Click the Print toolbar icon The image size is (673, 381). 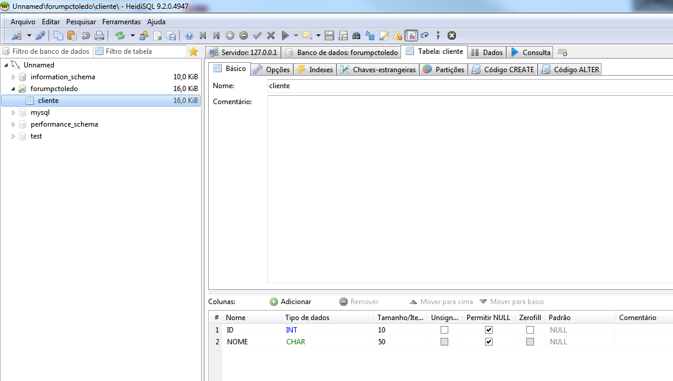point(99,35)
